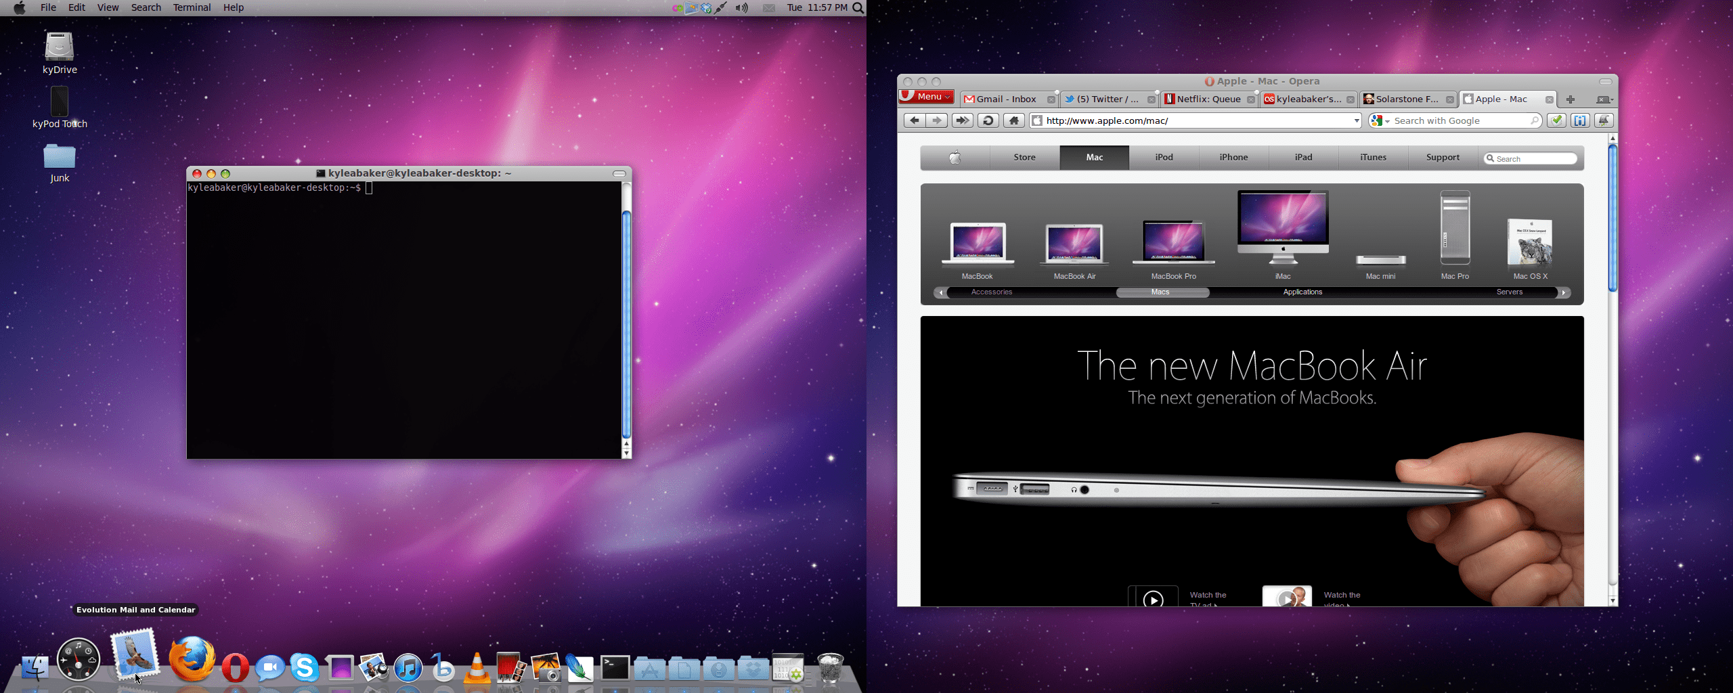
Task: Open a new tab in Opera
Action: point(1571,99)
